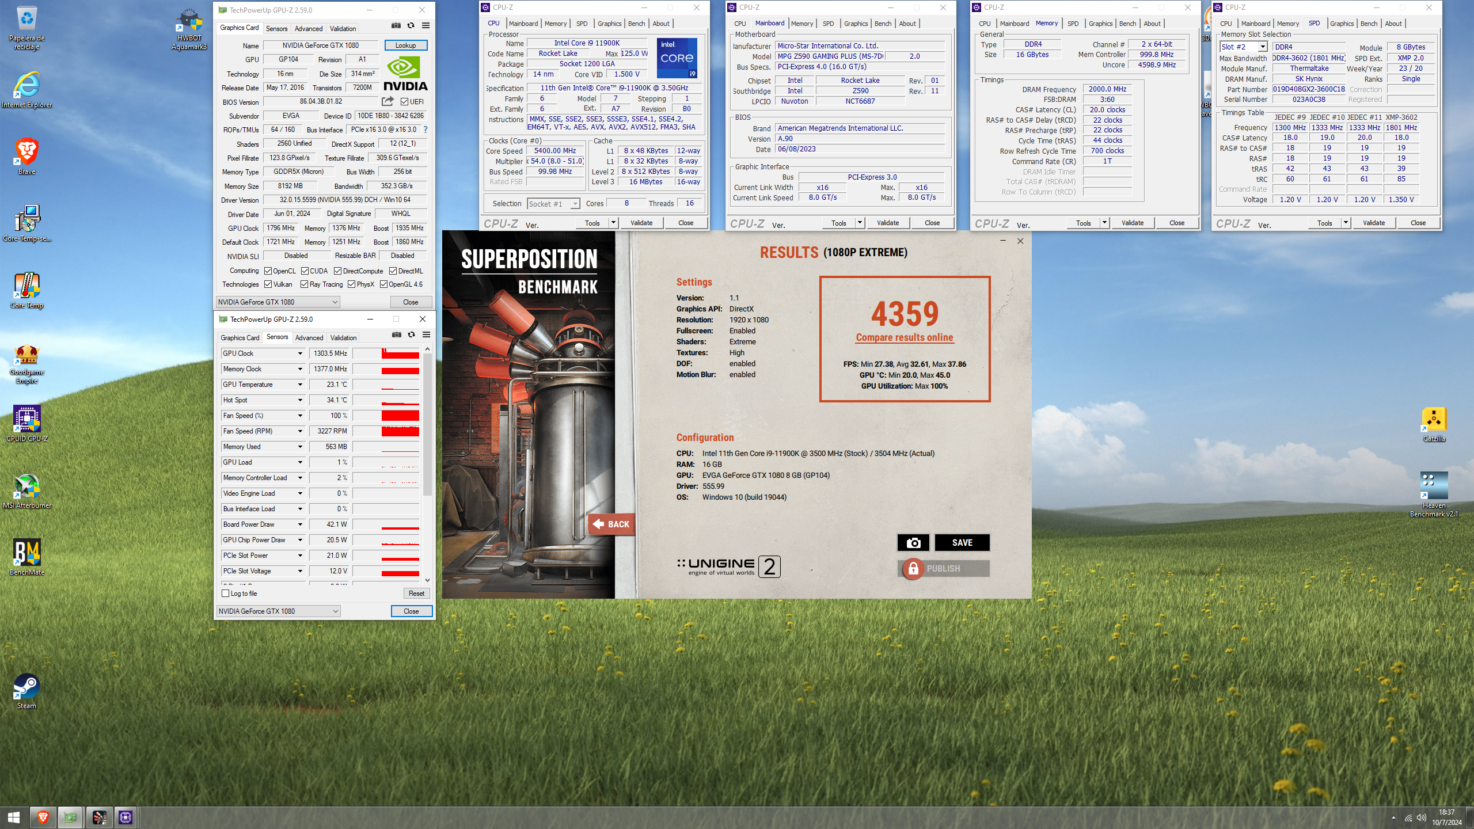
Task: Toggle the PhysX checkbox
Action: click(351, 284)
